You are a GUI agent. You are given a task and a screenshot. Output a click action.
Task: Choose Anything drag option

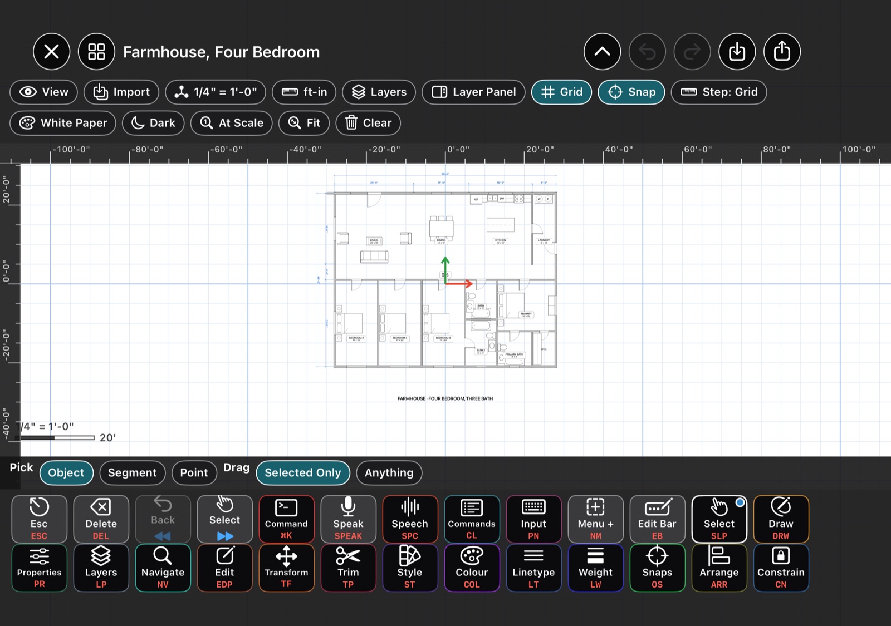click(389, 472)
